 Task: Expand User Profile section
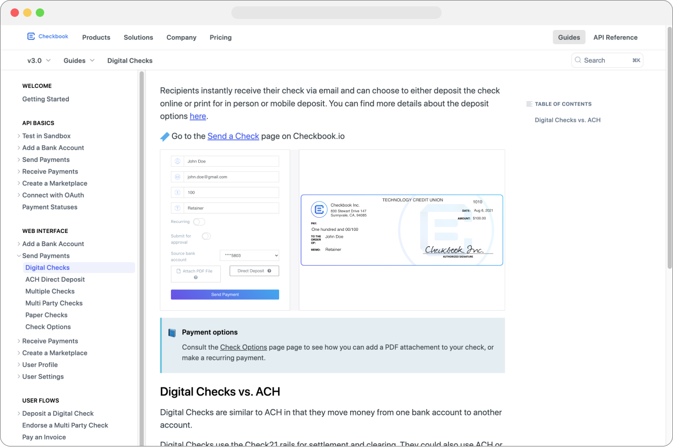pyautogui.click(x=19, y=365)
